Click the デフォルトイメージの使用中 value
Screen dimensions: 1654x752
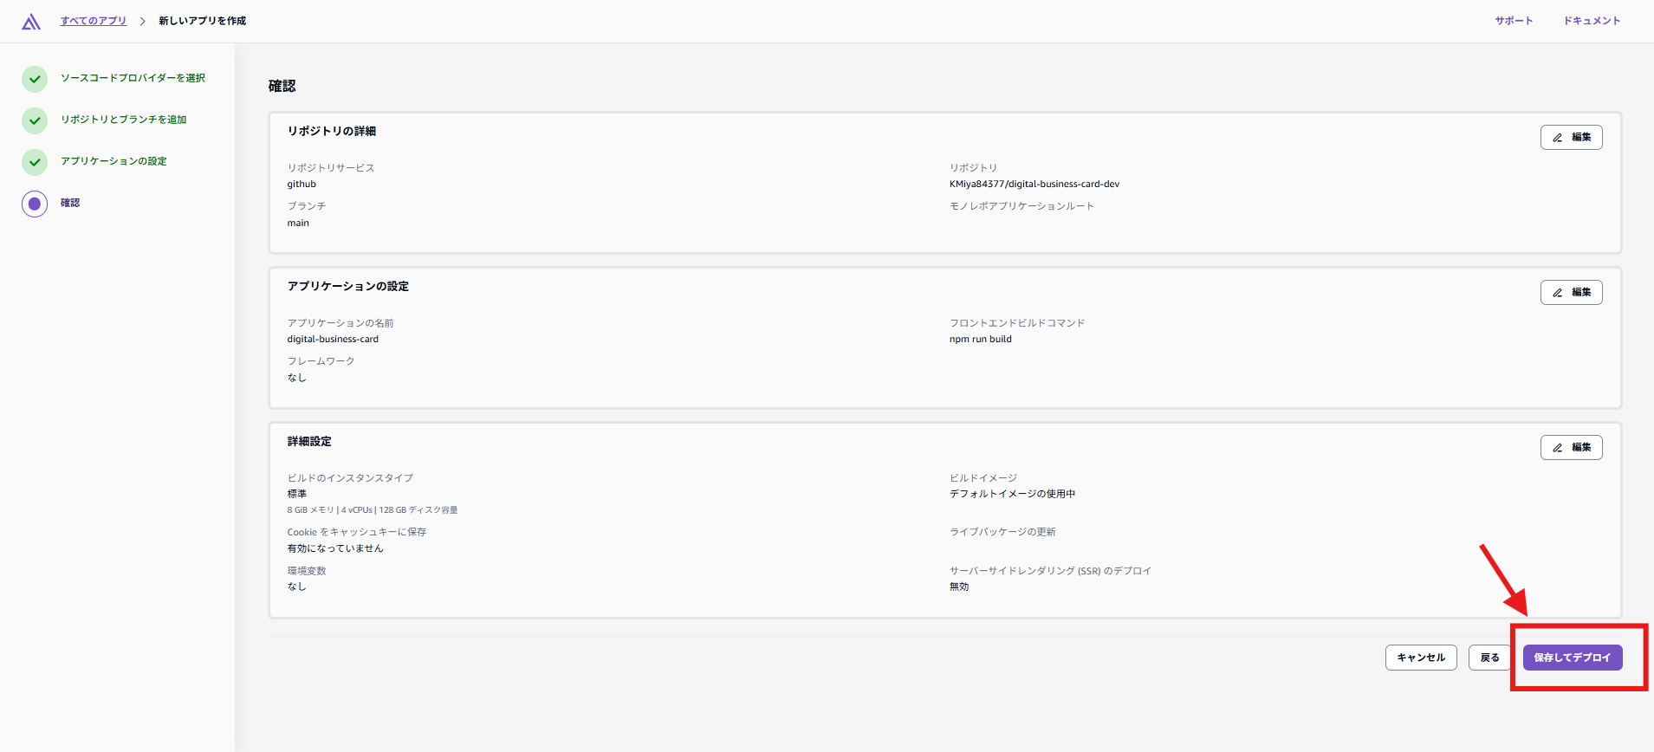click(x=1012, y=494)
